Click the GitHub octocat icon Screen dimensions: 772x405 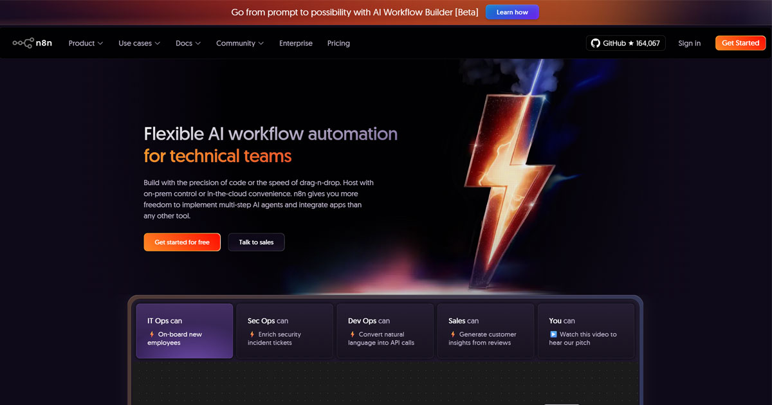click(596, 43)
